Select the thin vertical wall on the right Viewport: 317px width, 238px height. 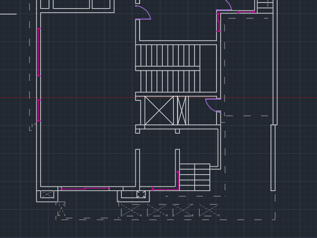pyautogui.click(x=273, y=158)
